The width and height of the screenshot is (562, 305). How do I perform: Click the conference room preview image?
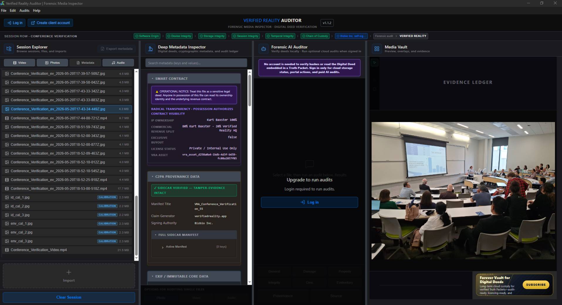click(x=463, y=191)
